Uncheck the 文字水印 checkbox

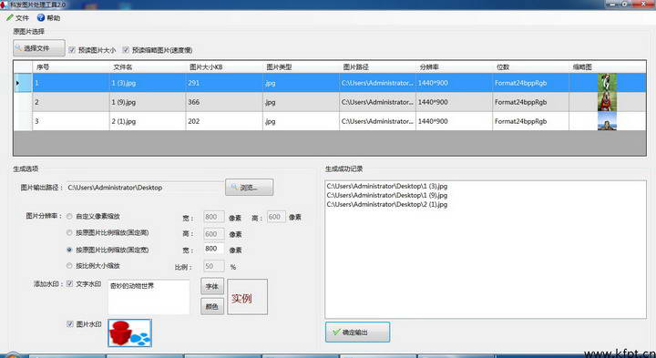tap(70, 284)
